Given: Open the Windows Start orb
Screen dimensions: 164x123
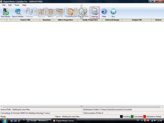Looking at the screenshot, I should pyautogui.click(x=5, y=121).
